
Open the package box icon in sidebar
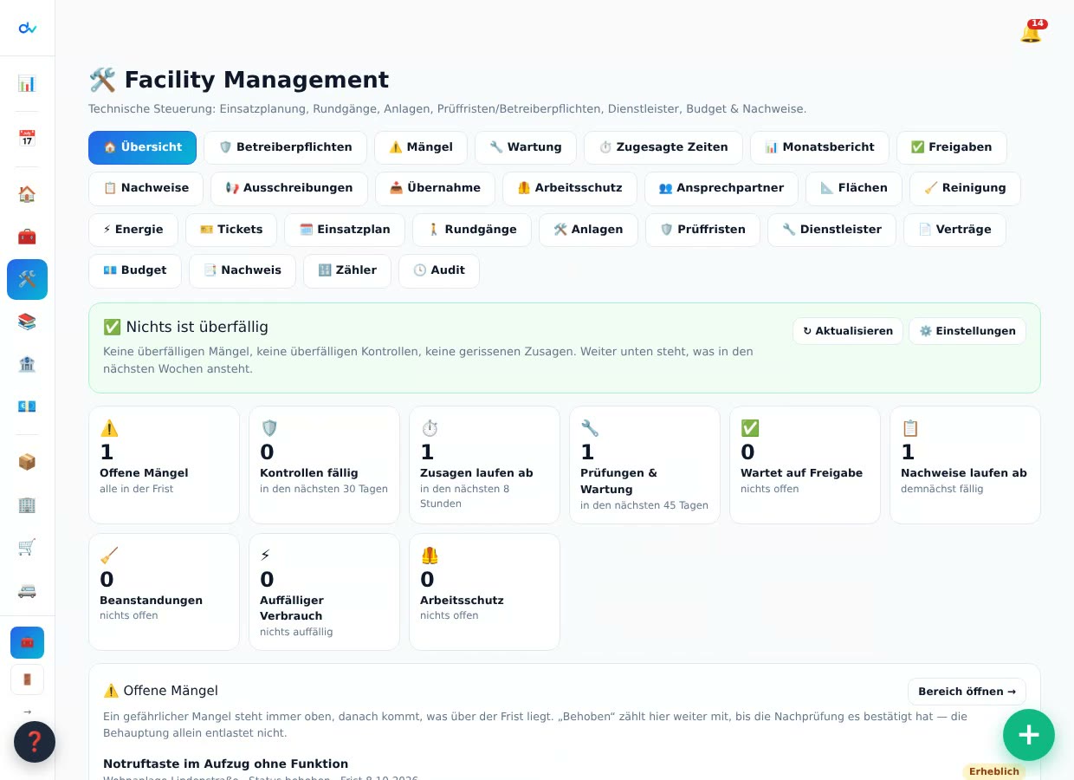27,462
